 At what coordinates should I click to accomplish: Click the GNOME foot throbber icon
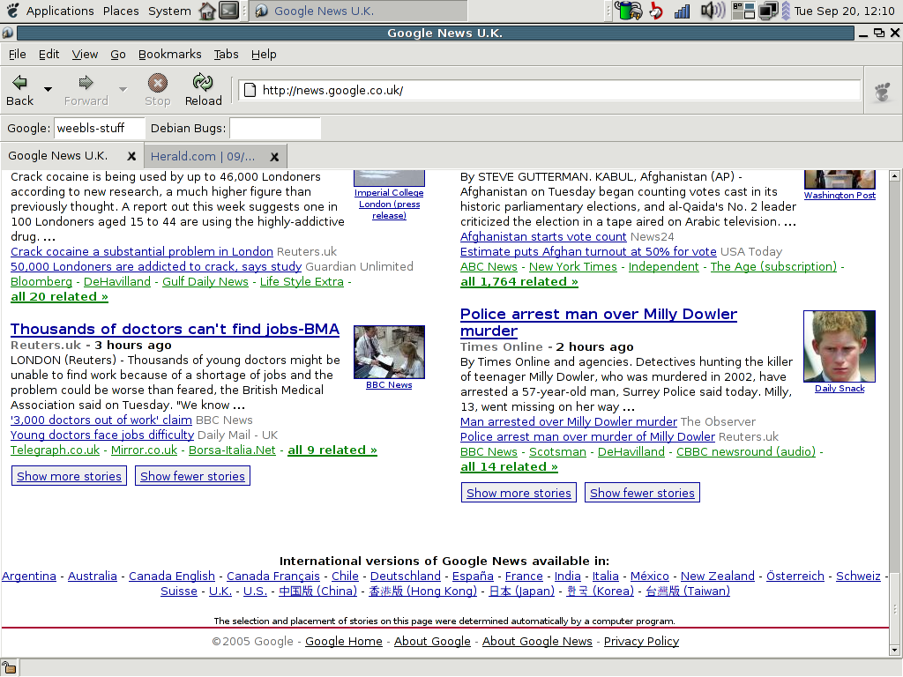(882, 91)
